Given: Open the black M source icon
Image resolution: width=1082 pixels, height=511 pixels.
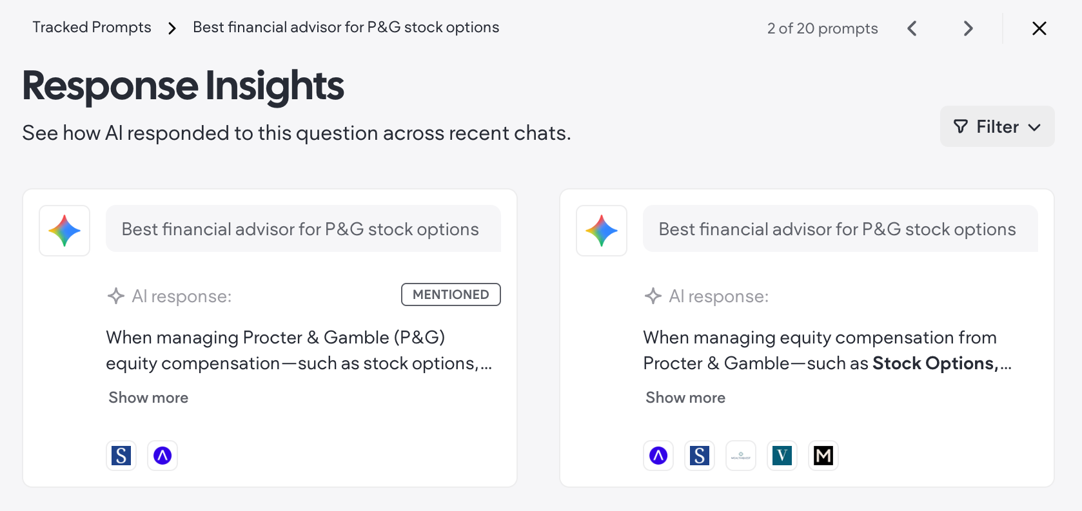Looking at the screenshot, I should point(823,456).
